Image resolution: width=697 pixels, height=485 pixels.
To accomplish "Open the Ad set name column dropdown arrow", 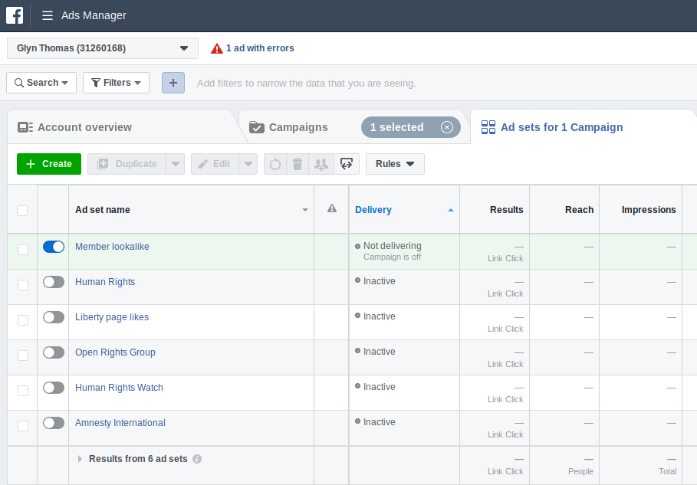I will tap(305, 210).
